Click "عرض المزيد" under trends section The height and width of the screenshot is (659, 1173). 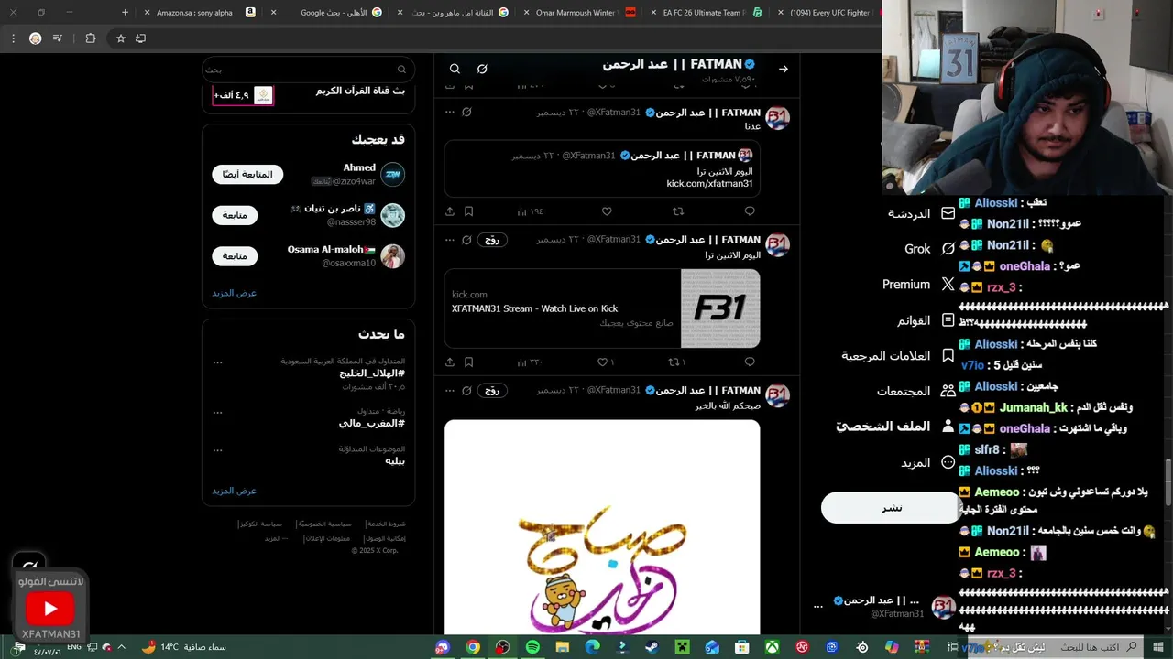[x=235, y=491]
